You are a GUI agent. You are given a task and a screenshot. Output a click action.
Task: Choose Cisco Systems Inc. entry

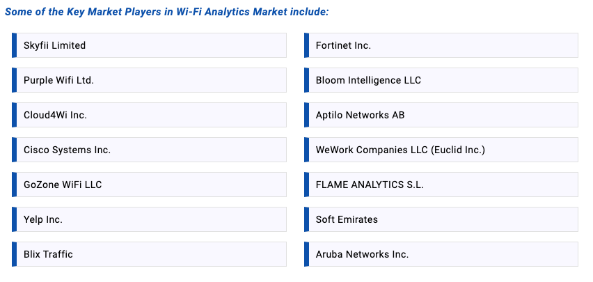(x=67, y=150)
